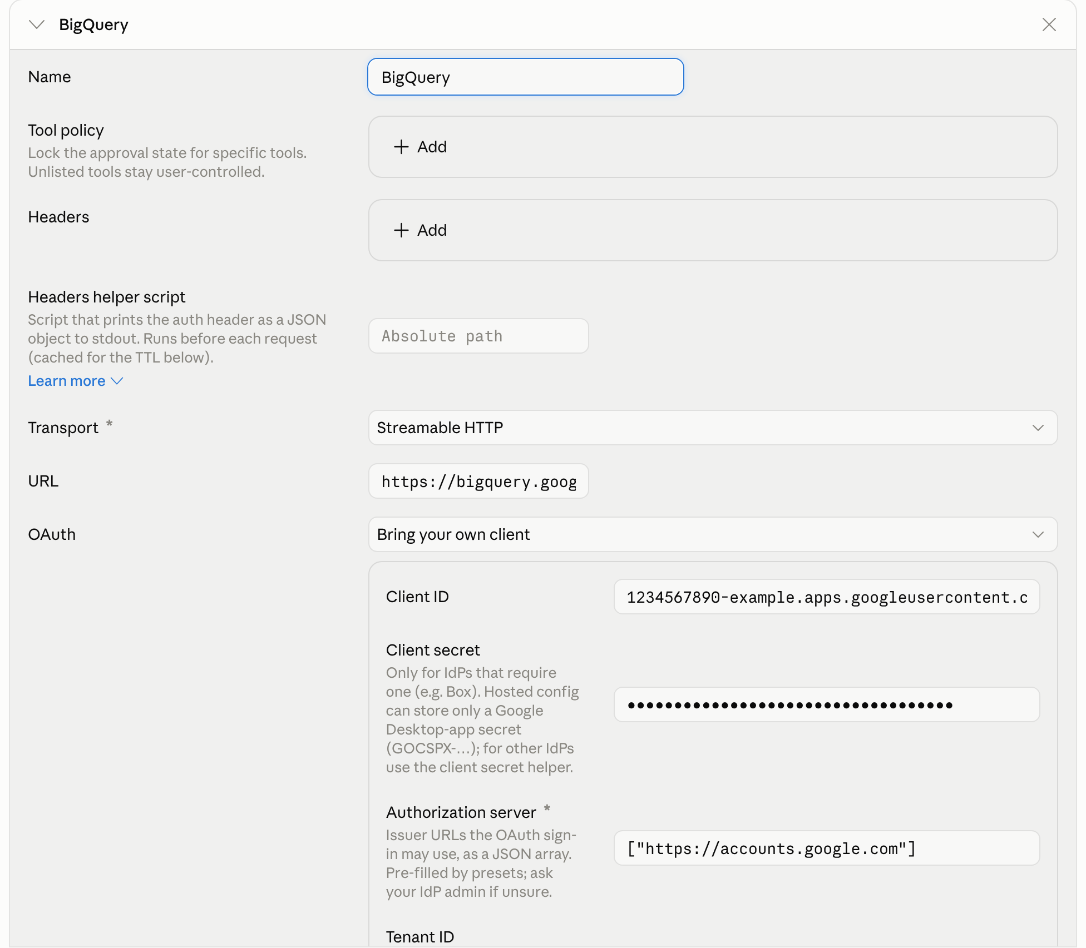The width and height of the screenshot is (1086, 948).
Task: Click the Tenant ID label
Action: tap(420, 937)
